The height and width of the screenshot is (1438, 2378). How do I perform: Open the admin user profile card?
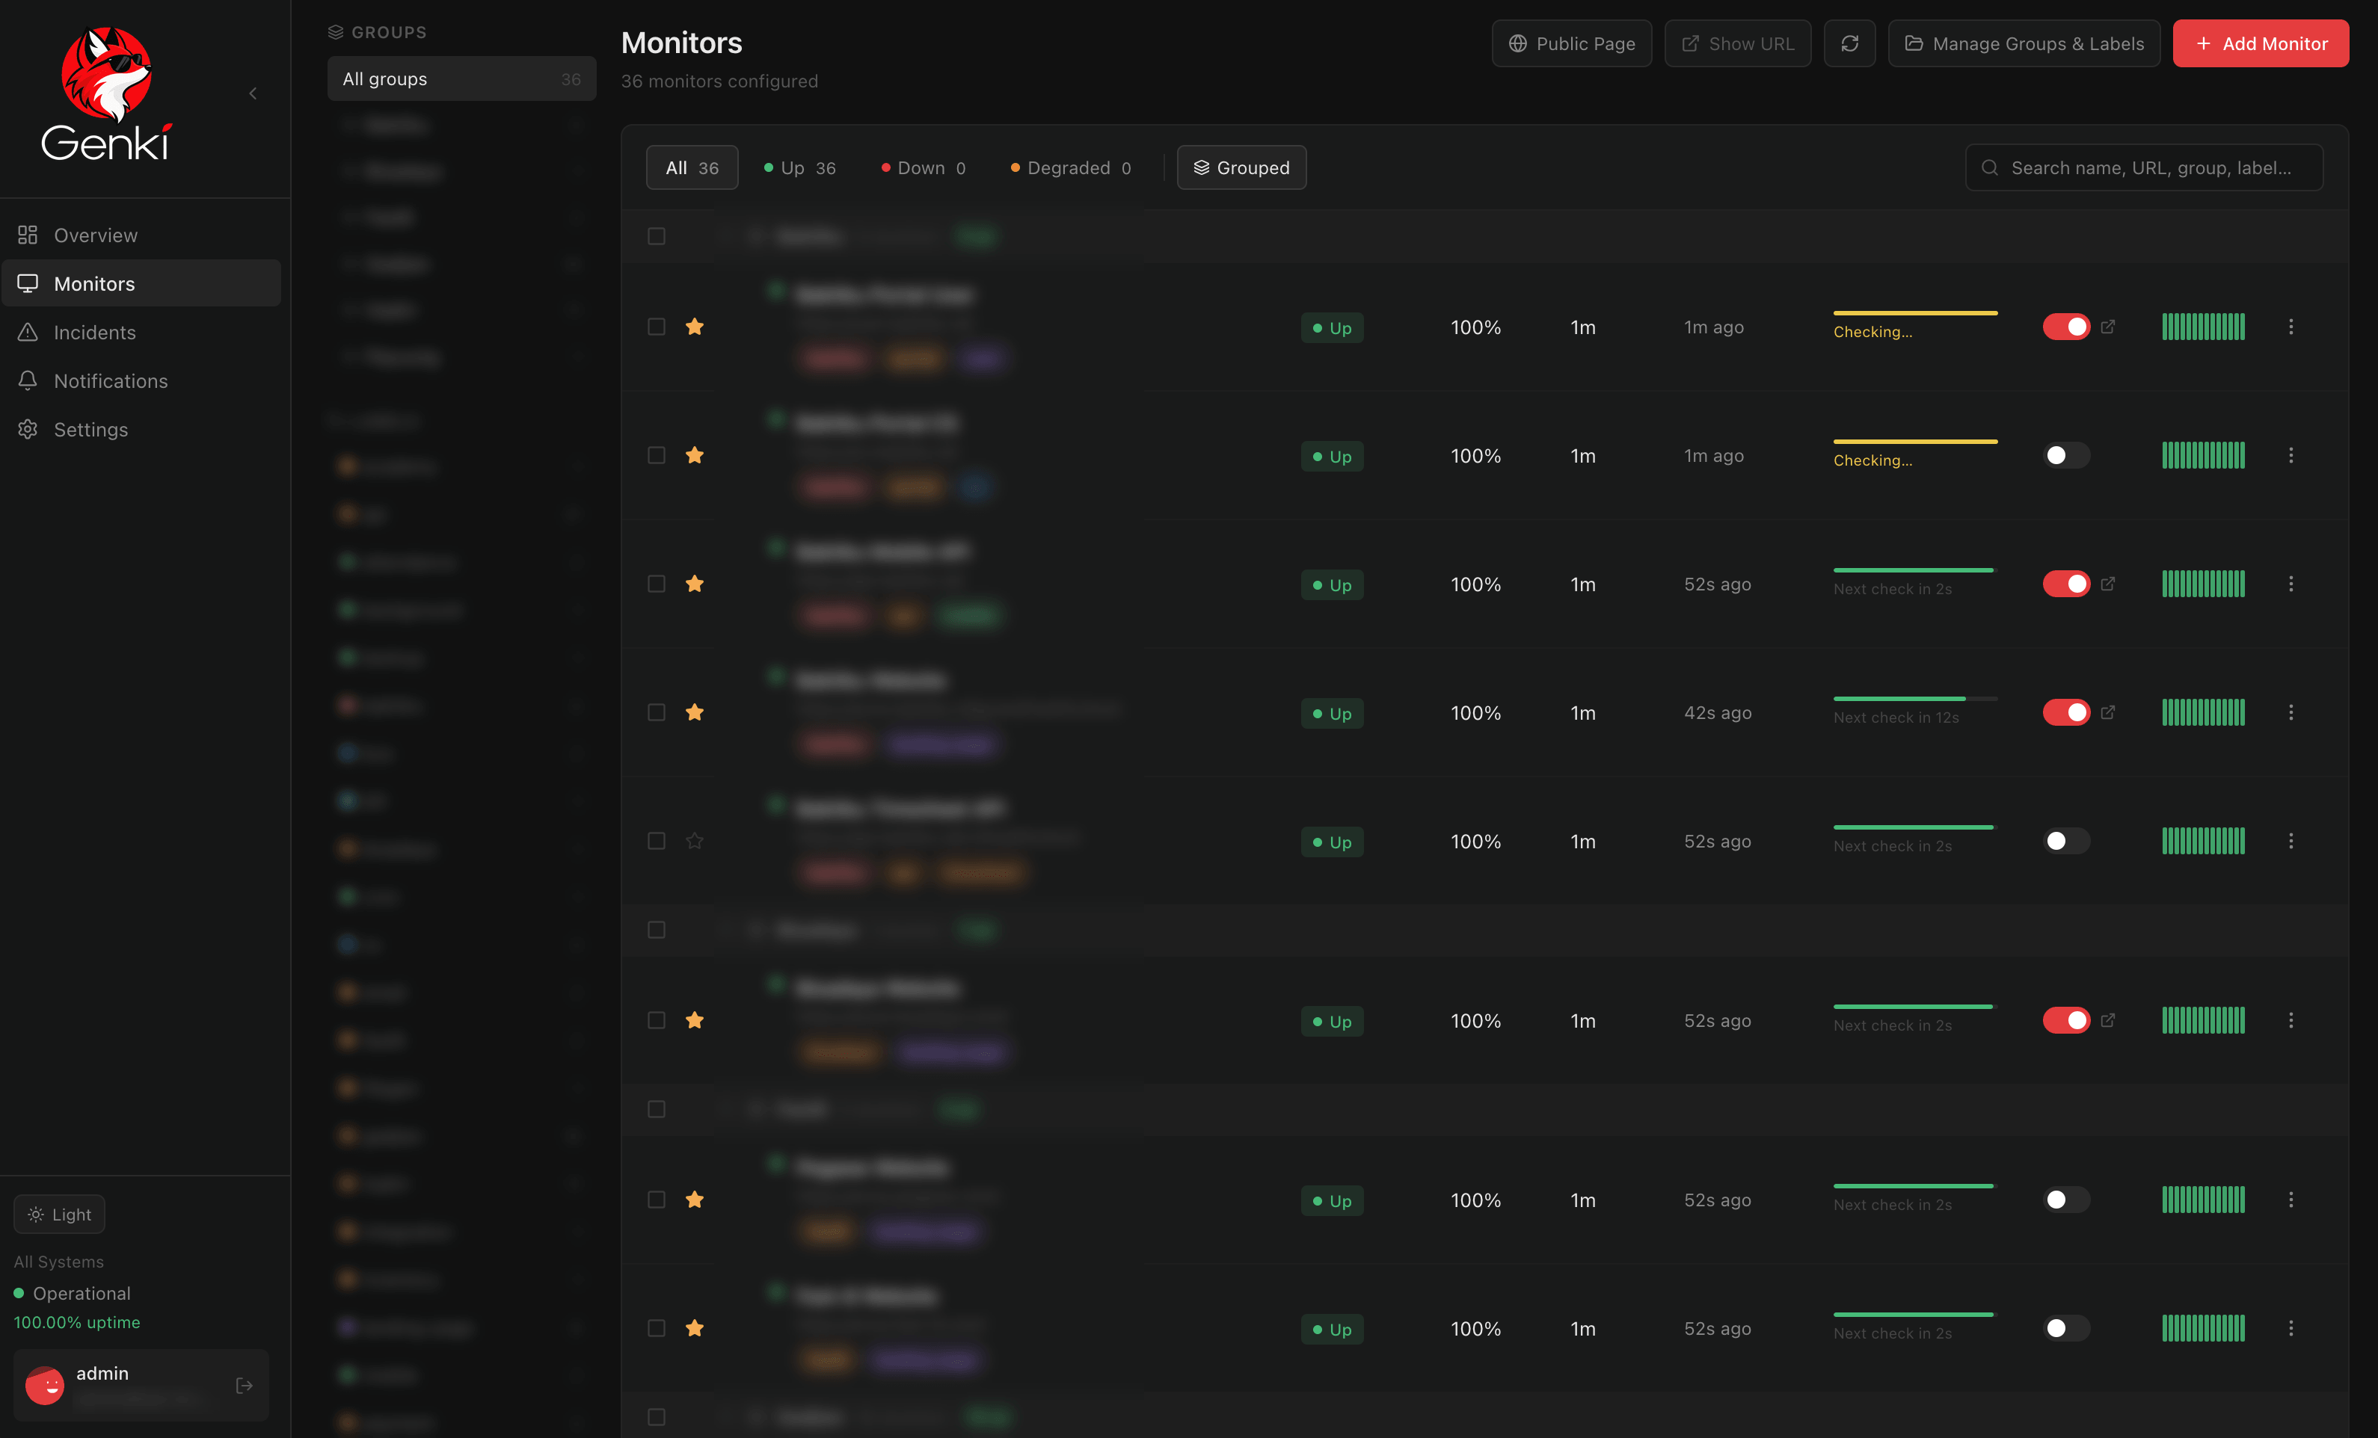[x=141, y=1385]
